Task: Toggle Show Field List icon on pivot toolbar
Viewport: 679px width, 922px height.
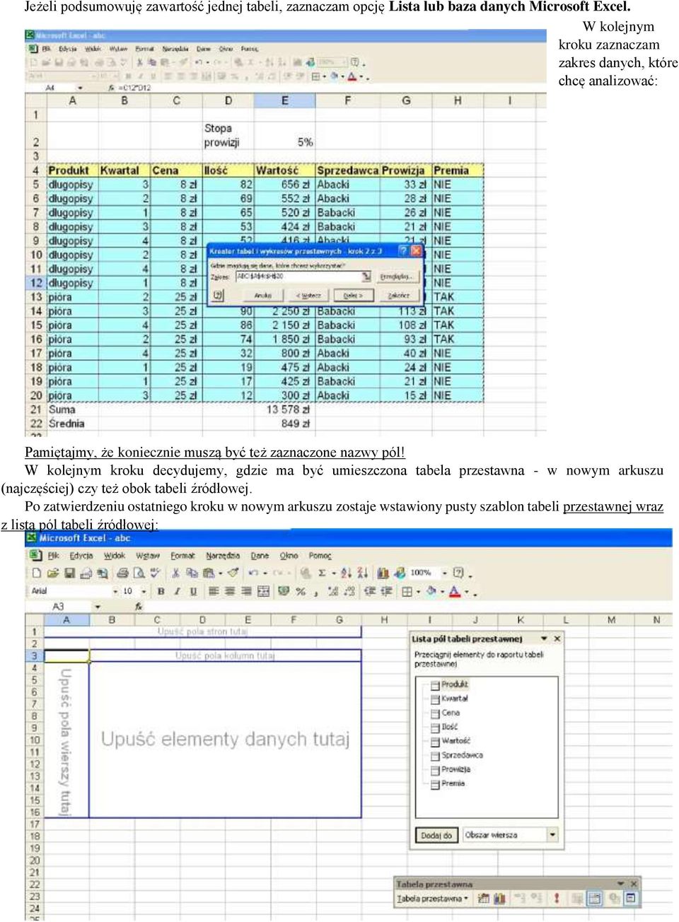Action: tap(630, 898)
